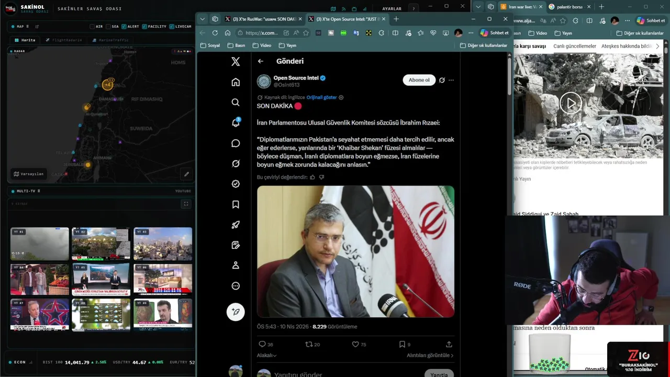This screenshot has width=670, height=377.
Task: Click the X logo in sidebar
Action: point(236,62)
